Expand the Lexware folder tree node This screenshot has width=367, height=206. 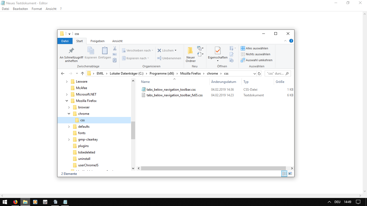(67, 82)
